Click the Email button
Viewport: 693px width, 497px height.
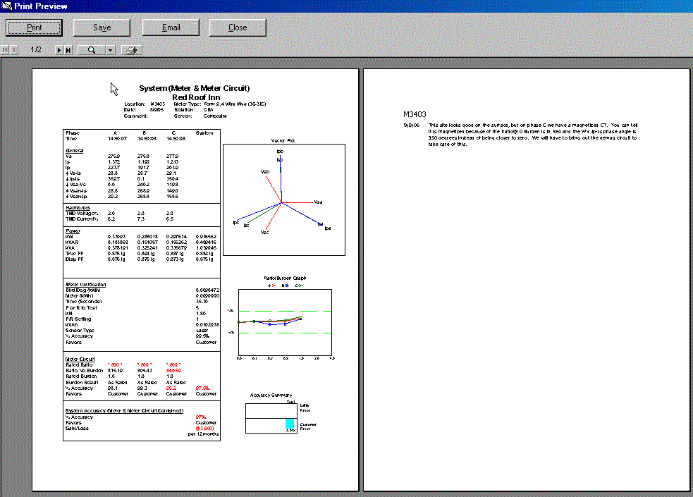point(171,27)
